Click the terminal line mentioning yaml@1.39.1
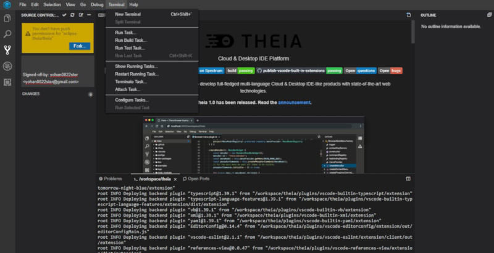The width and height of the screenshot is (494, 253). pyautogui.click(x=239, y=220)
